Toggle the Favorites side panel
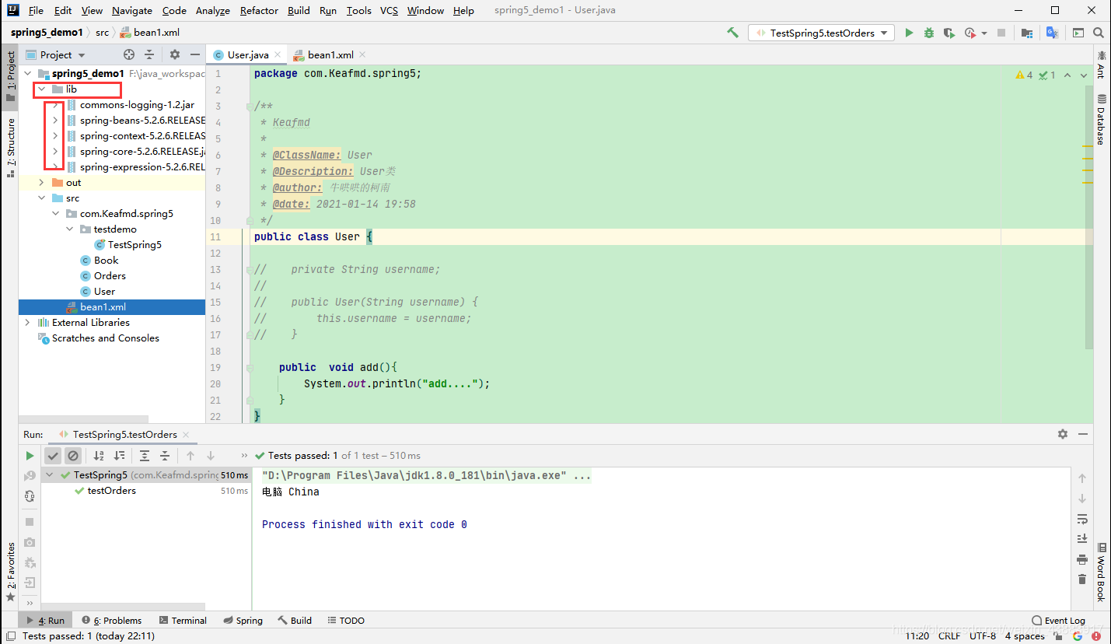The width and height of the screenshot is (1111, 644). [10, 572]
